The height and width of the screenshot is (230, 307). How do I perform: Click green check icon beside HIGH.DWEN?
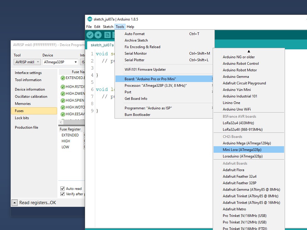63,94
